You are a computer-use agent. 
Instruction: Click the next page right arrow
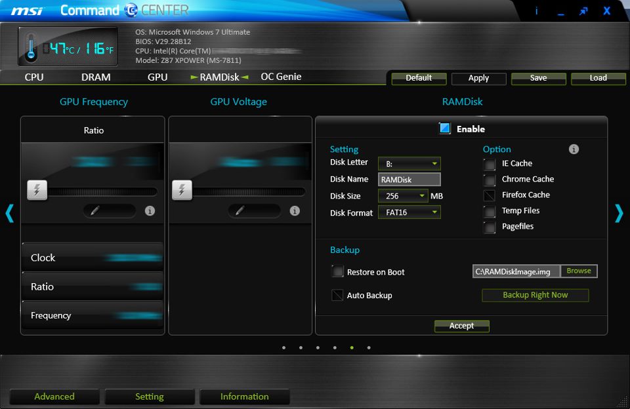pos(619,213)
